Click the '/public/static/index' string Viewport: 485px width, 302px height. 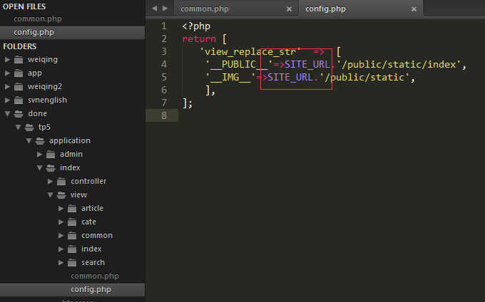[x=399, y=64]
